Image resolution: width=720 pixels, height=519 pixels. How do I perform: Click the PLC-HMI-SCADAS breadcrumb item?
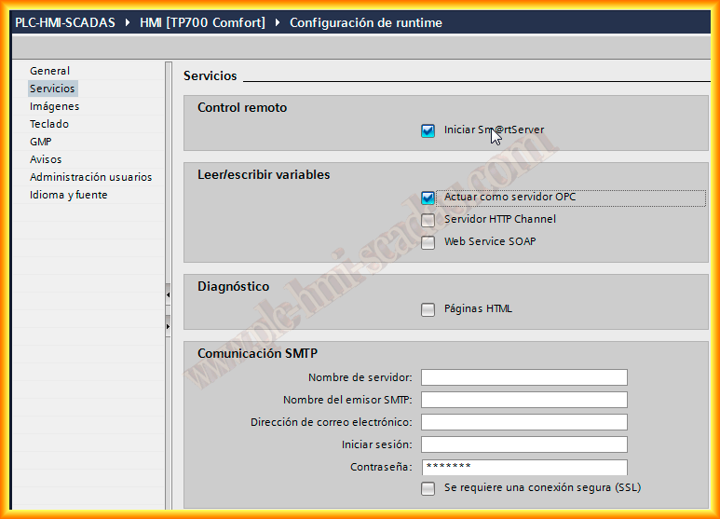pos(65,22)
